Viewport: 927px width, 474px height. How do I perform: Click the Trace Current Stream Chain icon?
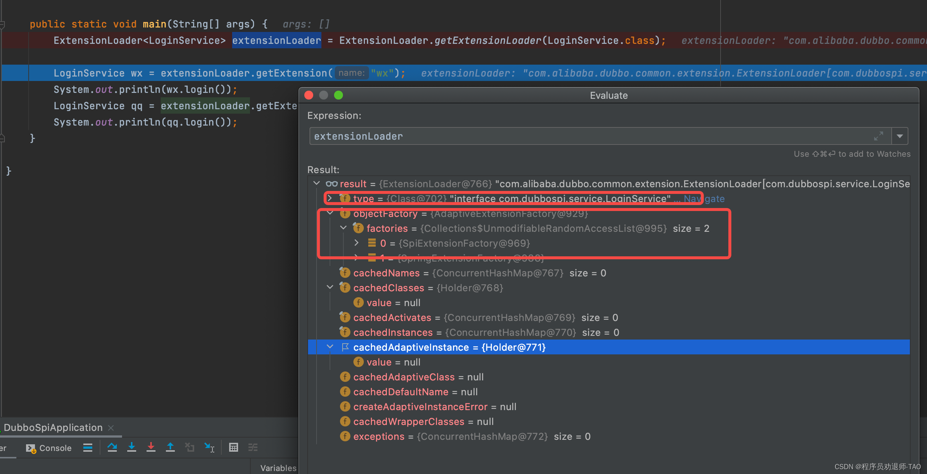(x=253, y=448)
